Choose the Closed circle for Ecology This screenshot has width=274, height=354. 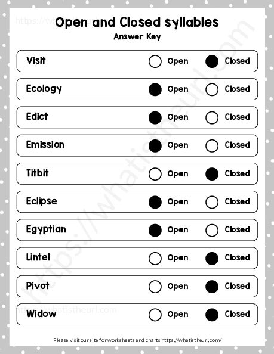212,89
